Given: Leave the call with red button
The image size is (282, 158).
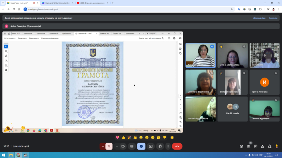Looking at the screenshot, I should point(177,146).
